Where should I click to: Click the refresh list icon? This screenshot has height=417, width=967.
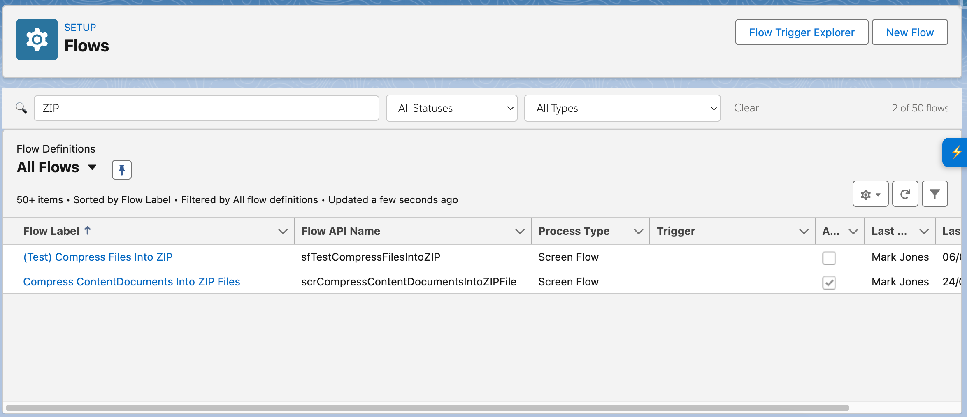click(905, 193)
